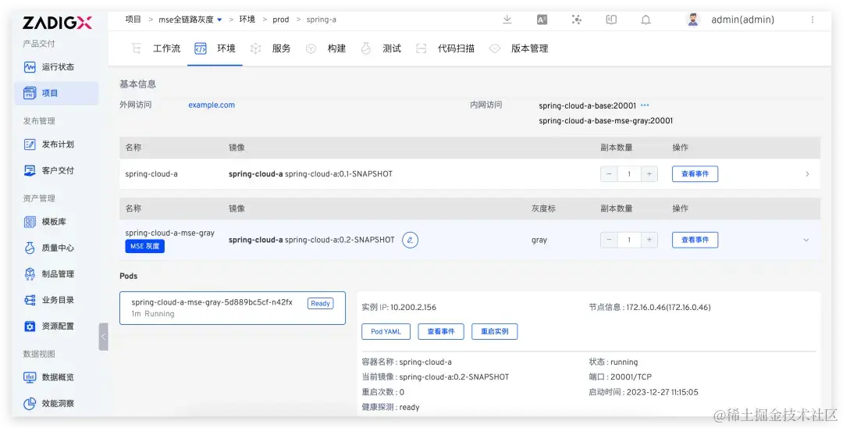Open the header three-dot menu
The height and width of the screenshot is (428, 843).
pyautogui.click(x=813, y=20)
